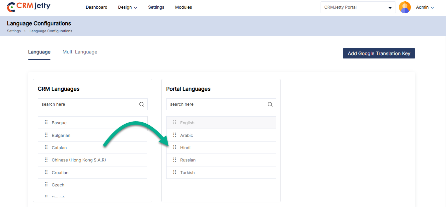Click the drag handle beside Bulgarian
The image size is (446, 207).
46,135
